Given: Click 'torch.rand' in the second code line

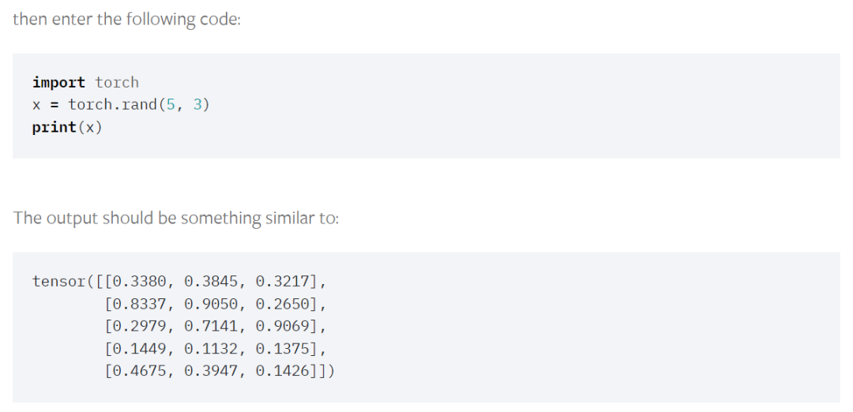Looking at the screenshot, I should (x=112, y=105).
